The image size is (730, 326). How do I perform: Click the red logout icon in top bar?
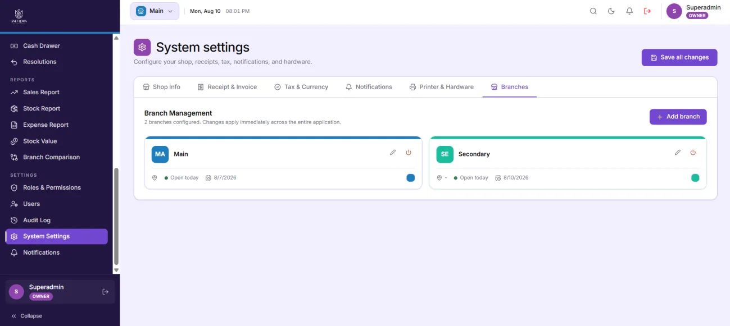point(647,11)
